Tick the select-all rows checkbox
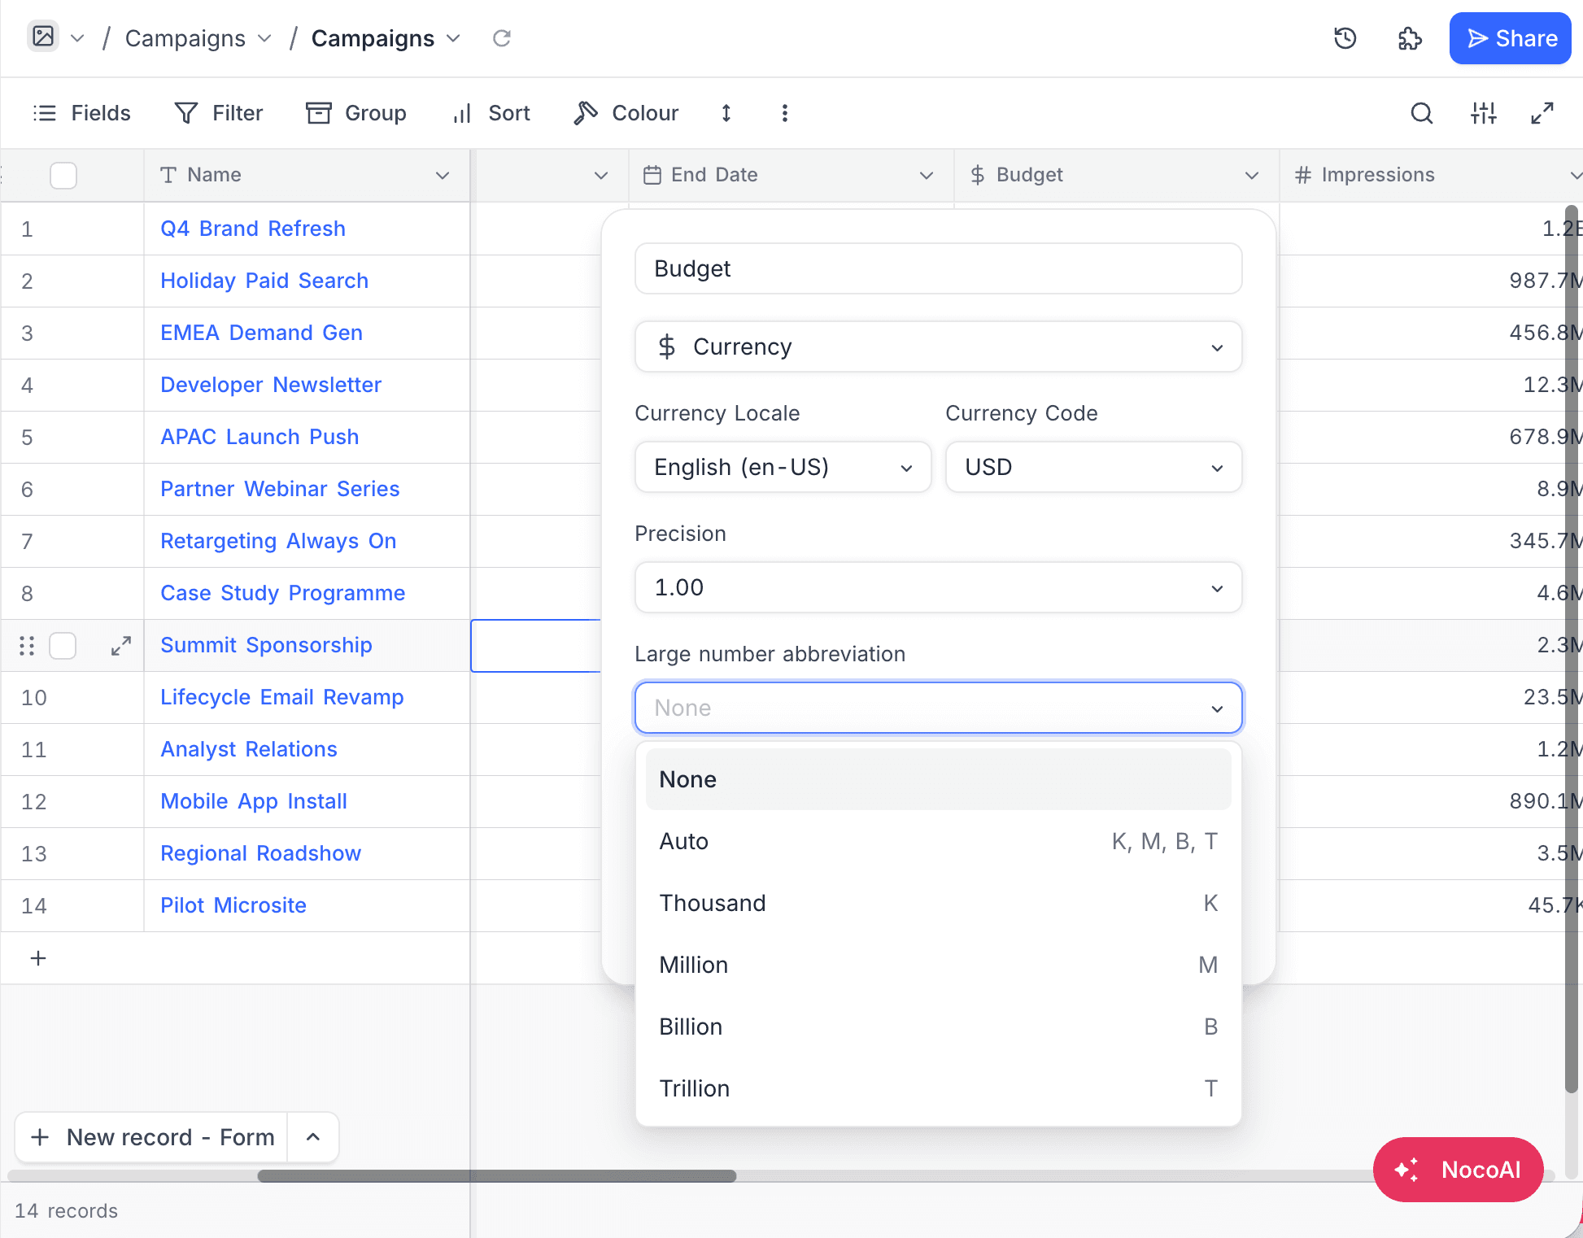This screenshot has width=1583, height=1238. 63,176
